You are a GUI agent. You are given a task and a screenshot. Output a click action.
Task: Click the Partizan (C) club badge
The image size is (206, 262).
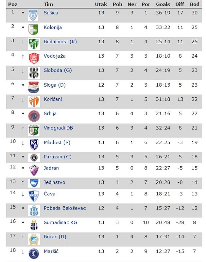pyautogui.click(x=34, y=157)
